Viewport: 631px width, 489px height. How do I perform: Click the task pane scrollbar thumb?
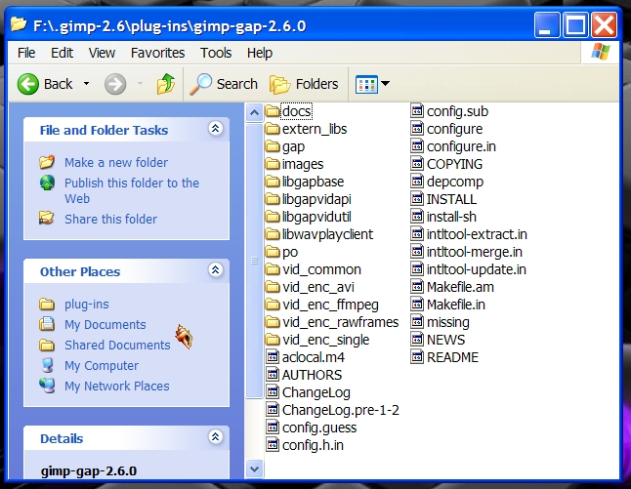(x=254, y=261)
